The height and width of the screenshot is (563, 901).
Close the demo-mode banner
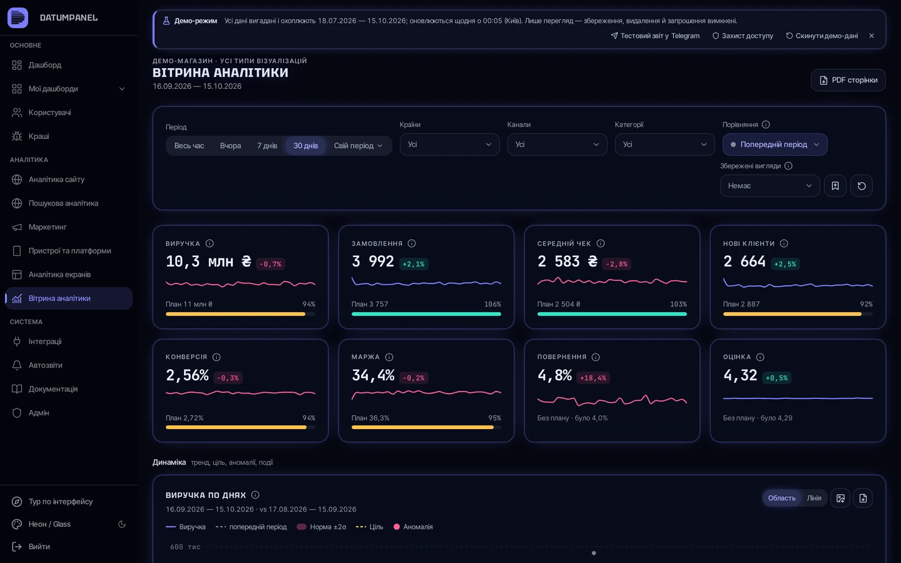(872, 36)
